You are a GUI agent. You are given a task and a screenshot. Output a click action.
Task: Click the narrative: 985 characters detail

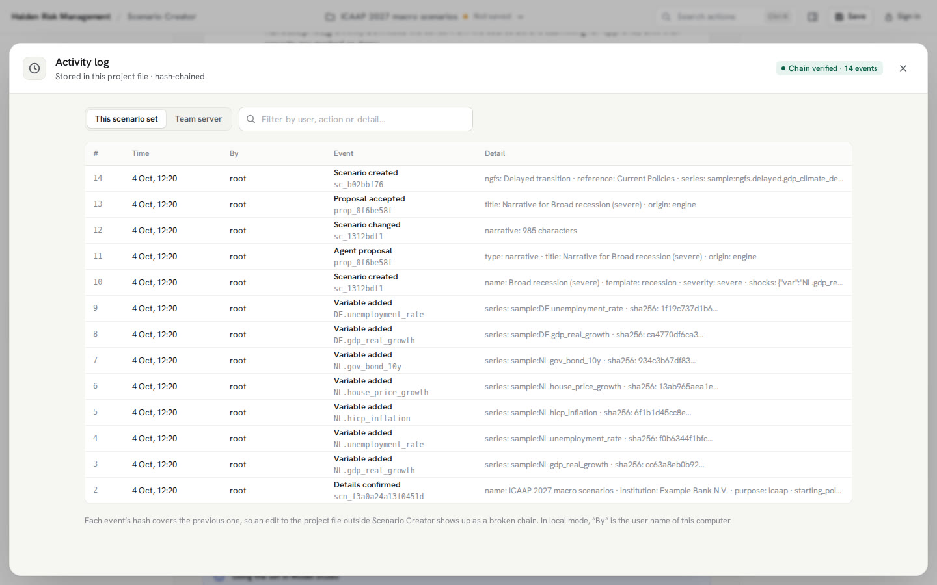click(x=531, y=231)
